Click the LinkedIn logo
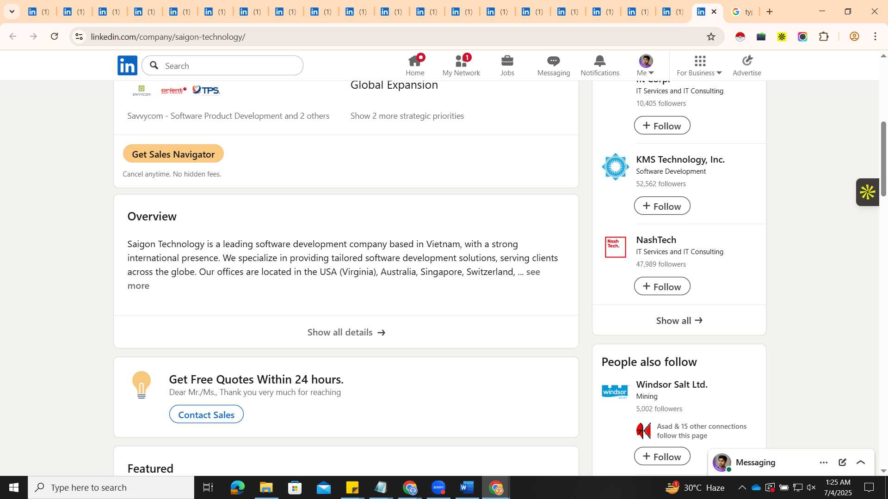Screen dimensions: 888x499 coord(127,66)
